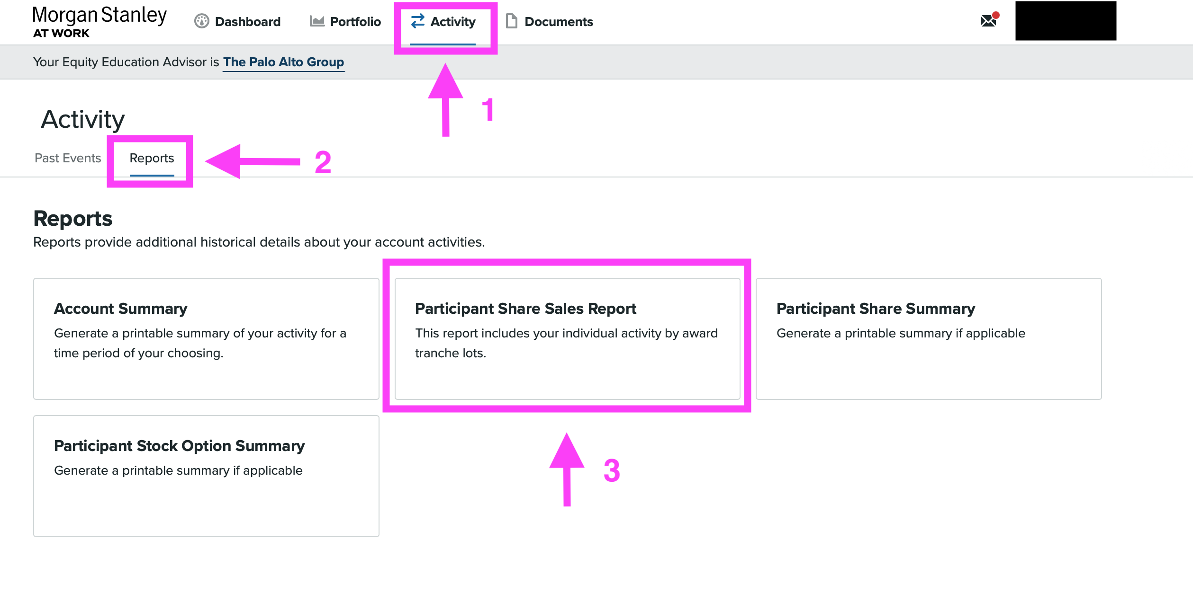Click the Activity arrows icon
This screenshot has width=1193, height=602.
[x=417, y=21]
